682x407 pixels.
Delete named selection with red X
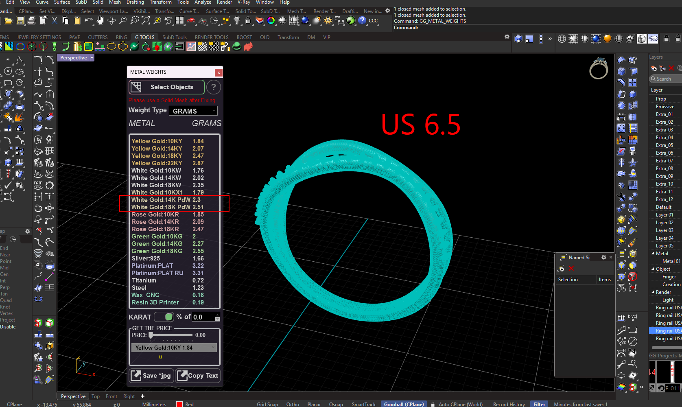click(x=571, y=268)
